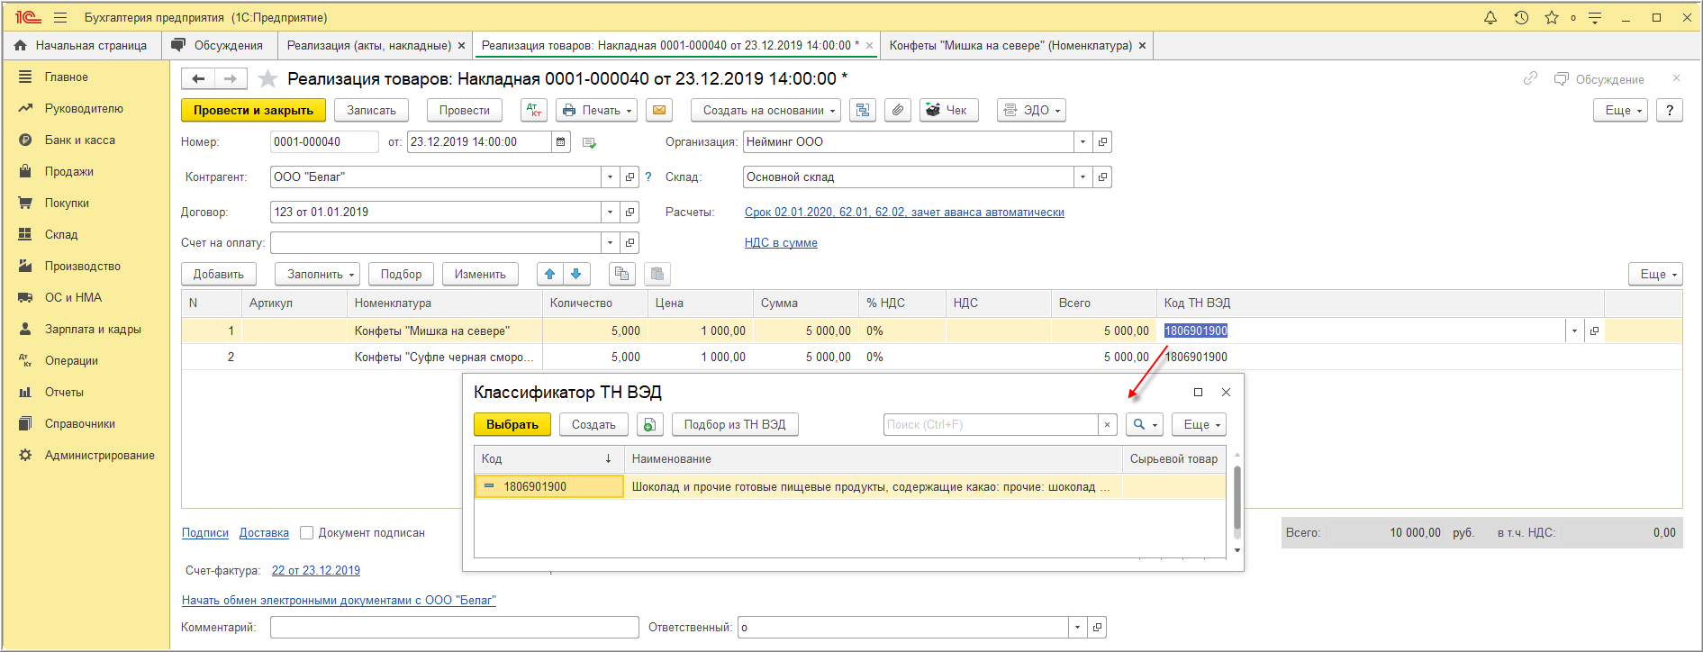
Task: Click the paperclip attachments icon
Action: click(x=897, y=110)
